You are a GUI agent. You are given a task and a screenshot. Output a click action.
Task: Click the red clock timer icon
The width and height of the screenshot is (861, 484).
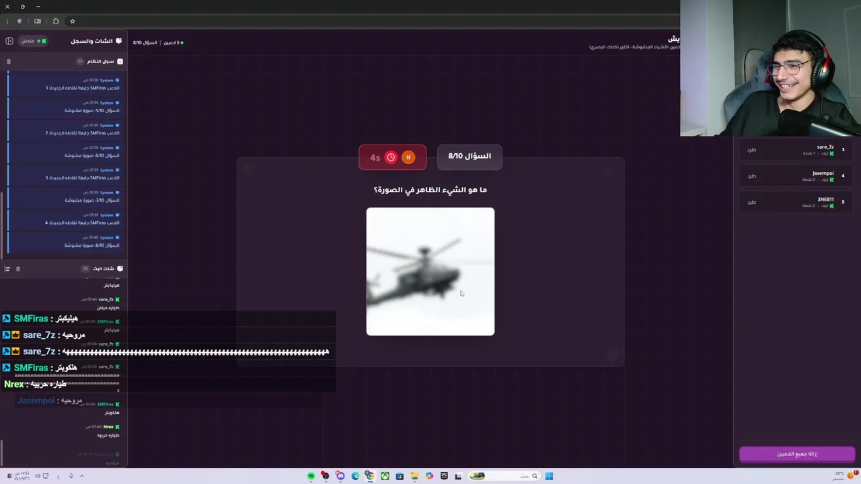391,157
